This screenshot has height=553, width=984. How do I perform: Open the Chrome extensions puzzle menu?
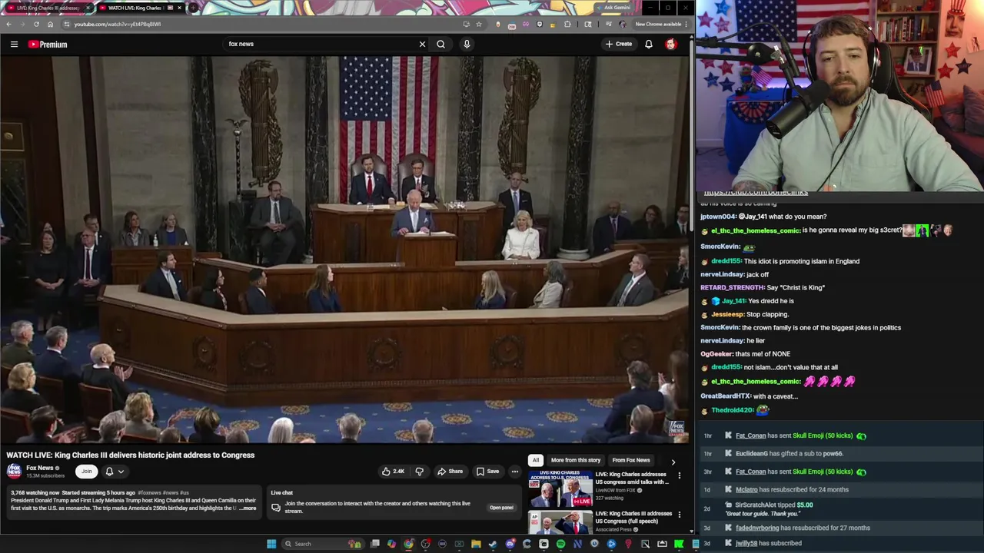pyautogui.click(x=568, y=24)
